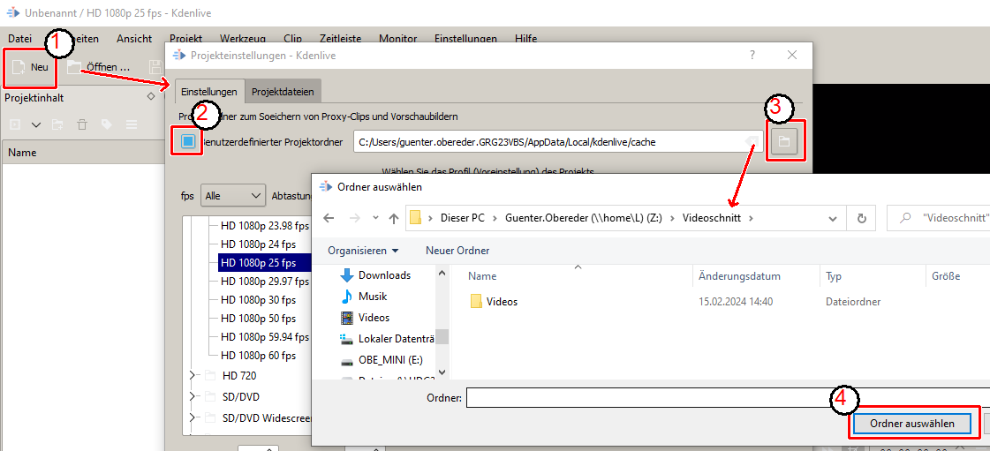This screenshot has height=451, width=990.
Task: Toggle the Benutzerdefinierter Projektordner checkbox
Action: [187, 141]
